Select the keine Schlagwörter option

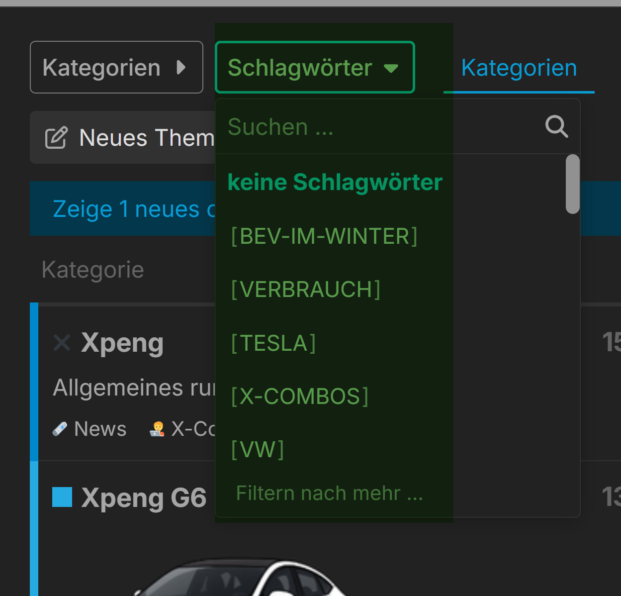tap(335, 182)
